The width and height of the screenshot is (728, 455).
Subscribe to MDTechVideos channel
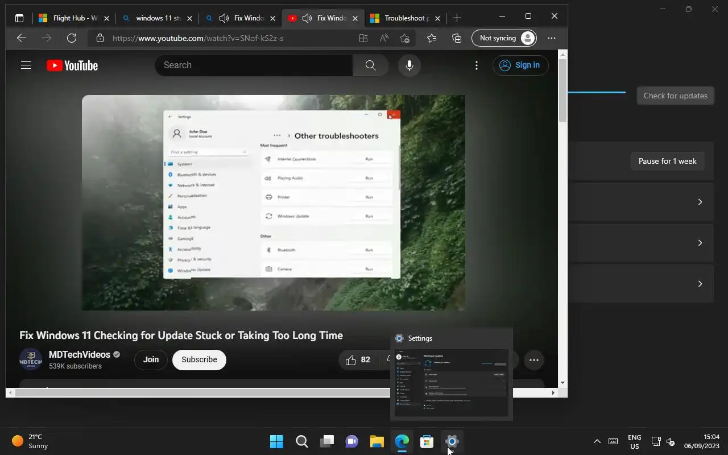click(x=199, y=359)
